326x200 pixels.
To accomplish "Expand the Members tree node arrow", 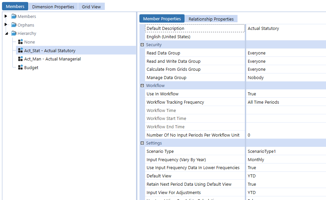I will coord(6,16).
